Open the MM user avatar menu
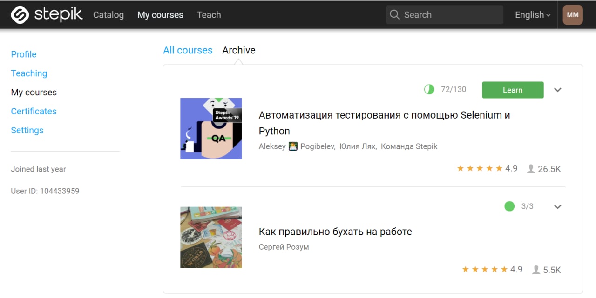 [573, 15]
